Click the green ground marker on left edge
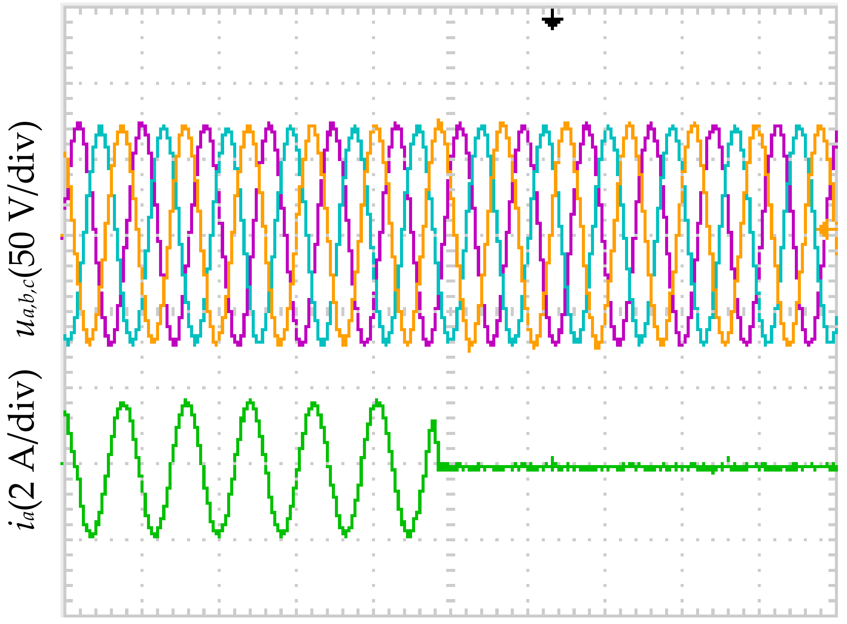 pyautogui.click(x=62, y=463)
